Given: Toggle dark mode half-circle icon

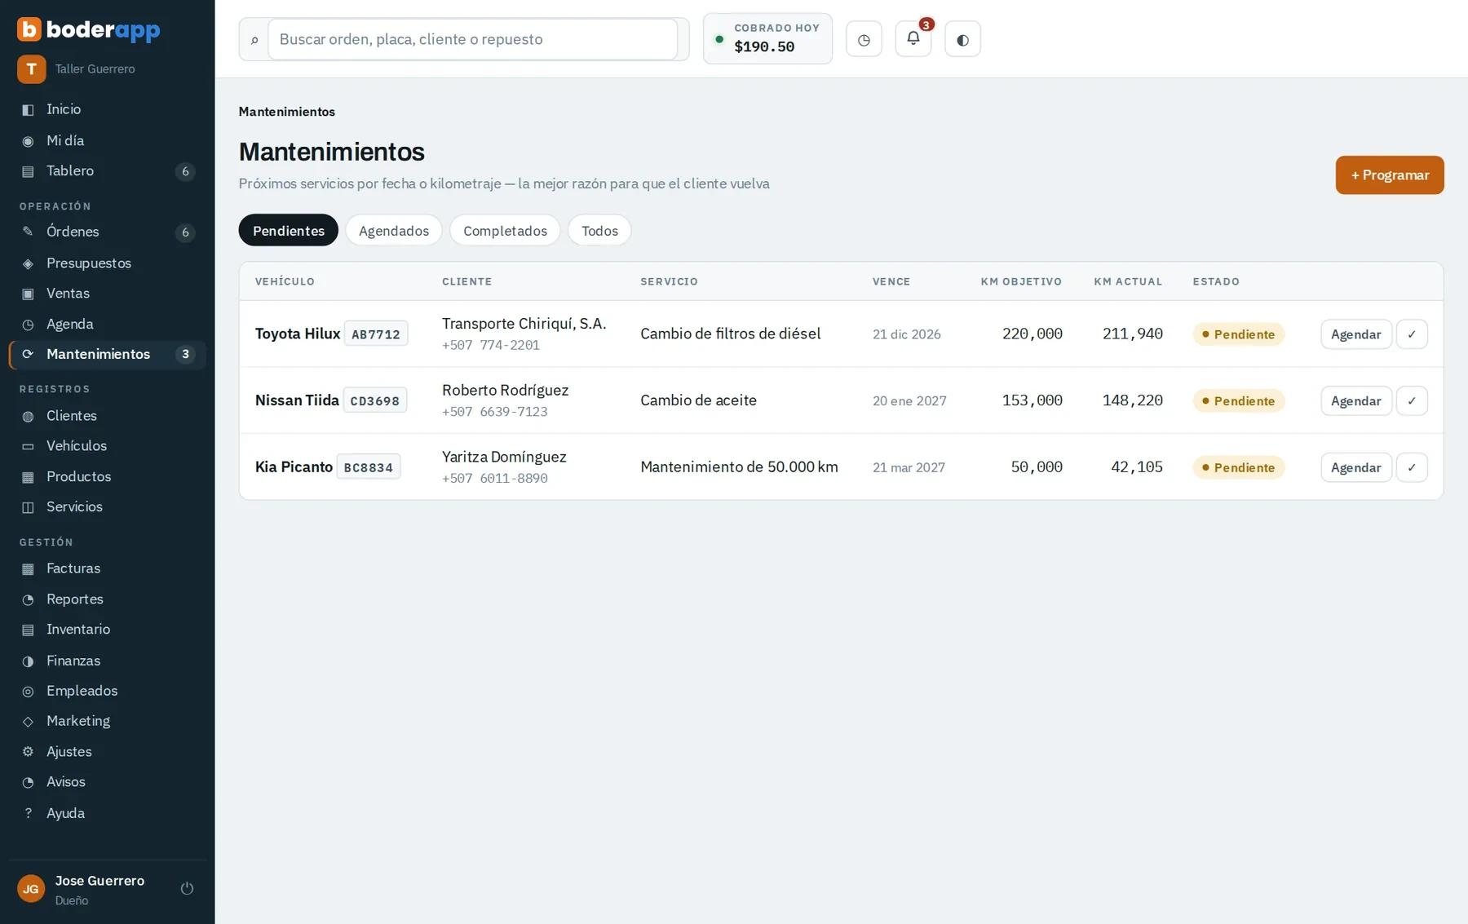Looking at the screenshot, I should click(962, 39).
